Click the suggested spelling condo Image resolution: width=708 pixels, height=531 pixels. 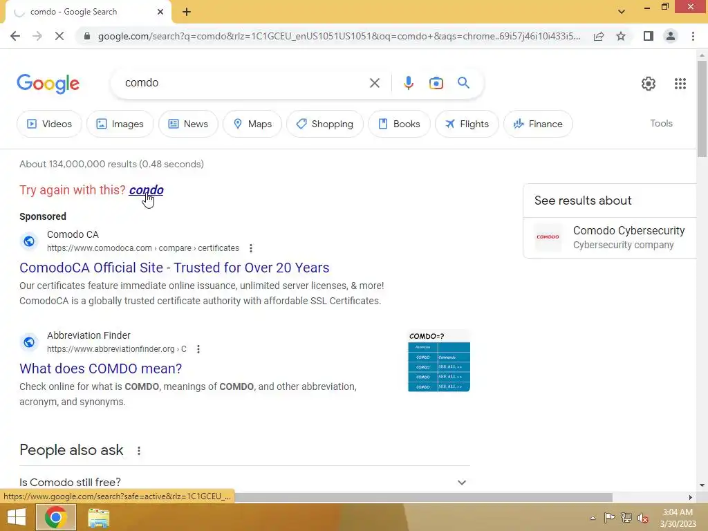147,190
